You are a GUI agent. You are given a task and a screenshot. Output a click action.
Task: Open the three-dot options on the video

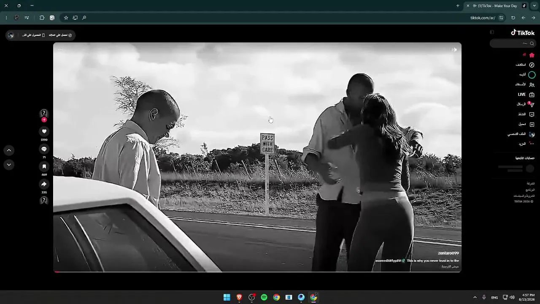(60, 50)
